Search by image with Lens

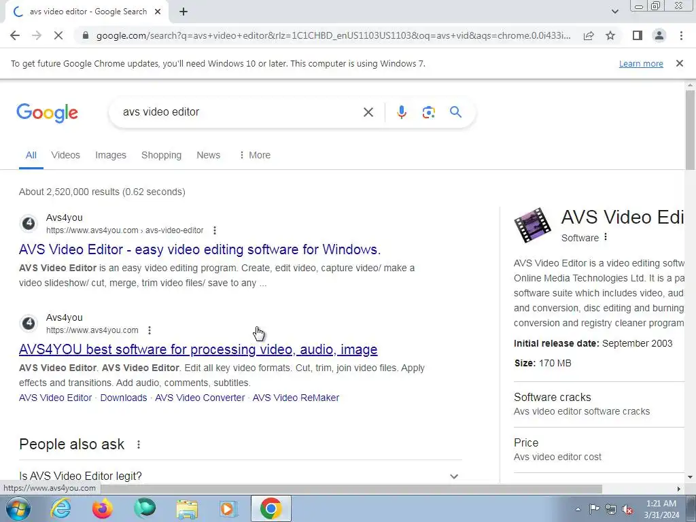428,112
